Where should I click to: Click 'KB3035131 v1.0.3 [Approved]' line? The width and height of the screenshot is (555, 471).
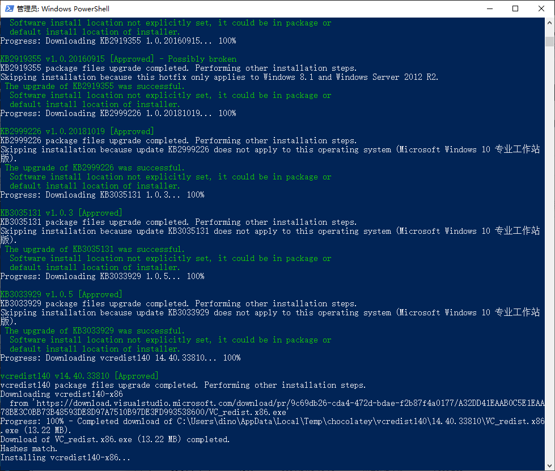tap(61, 213)
